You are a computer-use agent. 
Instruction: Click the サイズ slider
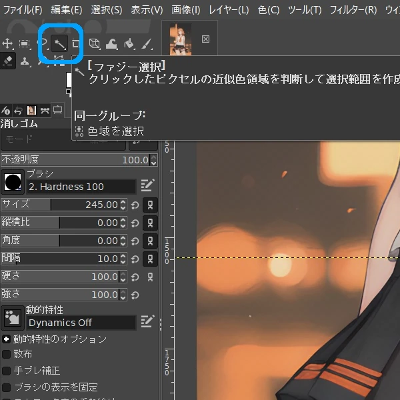pyautogui.click(x=61, y=205)
